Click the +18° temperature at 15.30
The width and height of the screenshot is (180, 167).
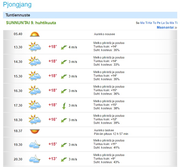pyautogui.click(x=53, y=76)
